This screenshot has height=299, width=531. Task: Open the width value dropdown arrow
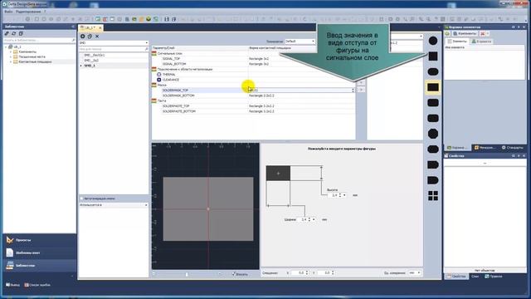tap(314, 219)
